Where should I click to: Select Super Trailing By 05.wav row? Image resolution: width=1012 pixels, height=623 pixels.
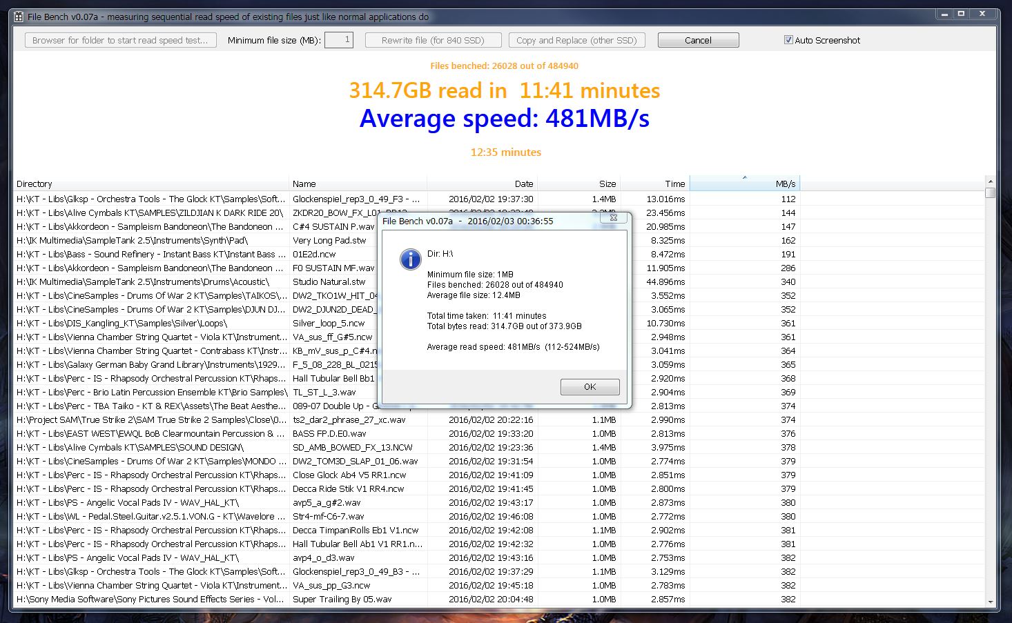tap(498, 599)
